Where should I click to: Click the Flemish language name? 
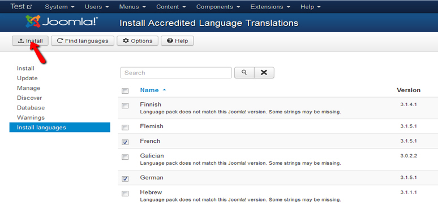pyautogui.click(x=152, y=126)
